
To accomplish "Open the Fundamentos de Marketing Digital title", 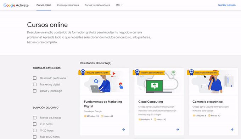I will click(103, 104).
